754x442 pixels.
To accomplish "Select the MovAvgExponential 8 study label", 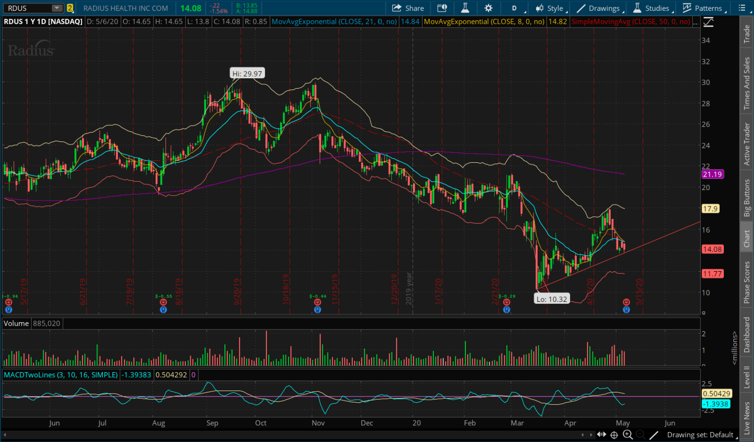I will (x=484, y=22).
